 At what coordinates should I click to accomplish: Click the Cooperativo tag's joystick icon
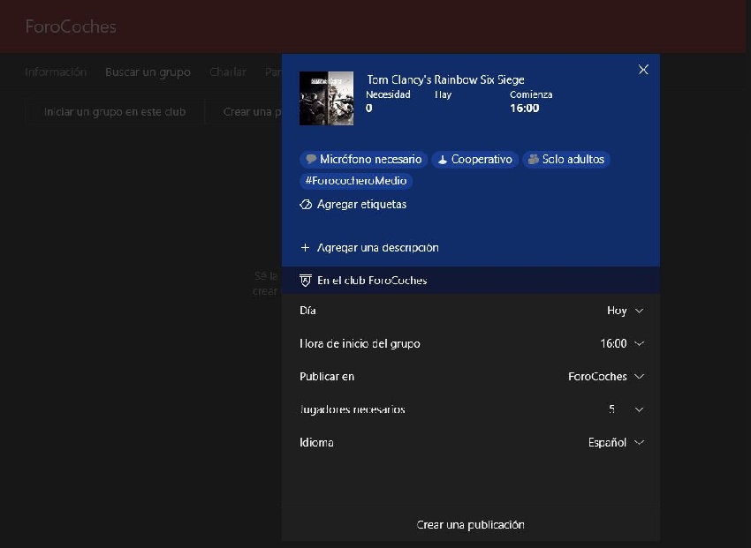443,160
